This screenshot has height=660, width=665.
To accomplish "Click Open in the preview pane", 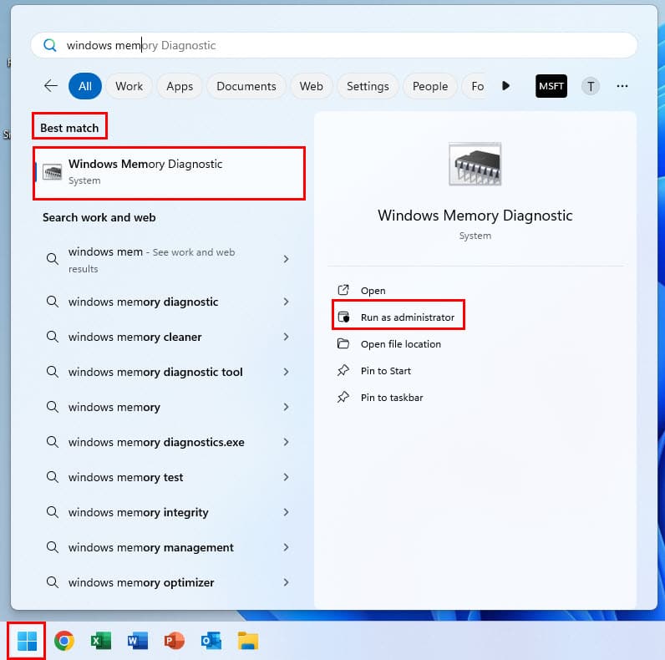I will pos(373,291).
